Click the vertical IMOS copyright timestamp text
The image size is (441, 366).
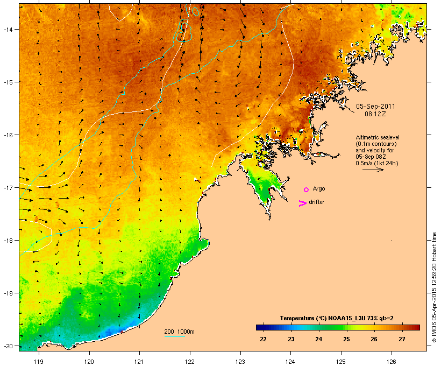pos(434,287)
